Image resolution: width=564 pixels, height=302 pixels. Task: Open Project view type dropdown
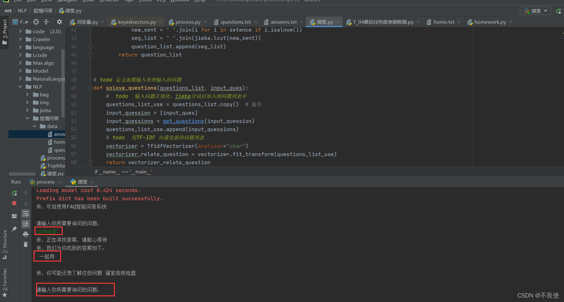tap(21, 22)
